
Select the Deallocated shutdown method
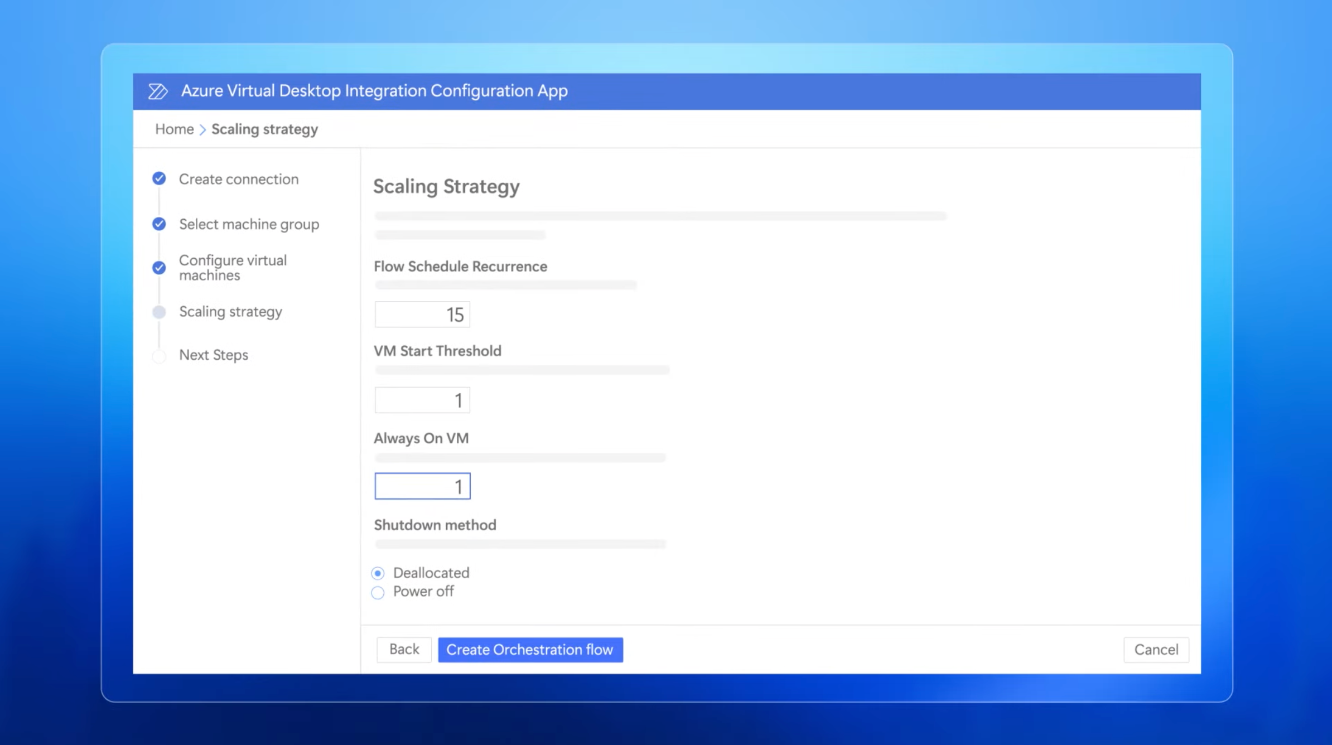378,573
